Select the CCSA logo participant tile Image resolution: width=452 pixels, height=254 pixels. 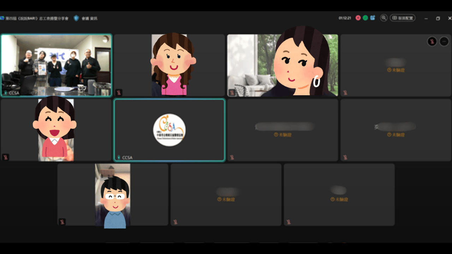click(169, 130)
